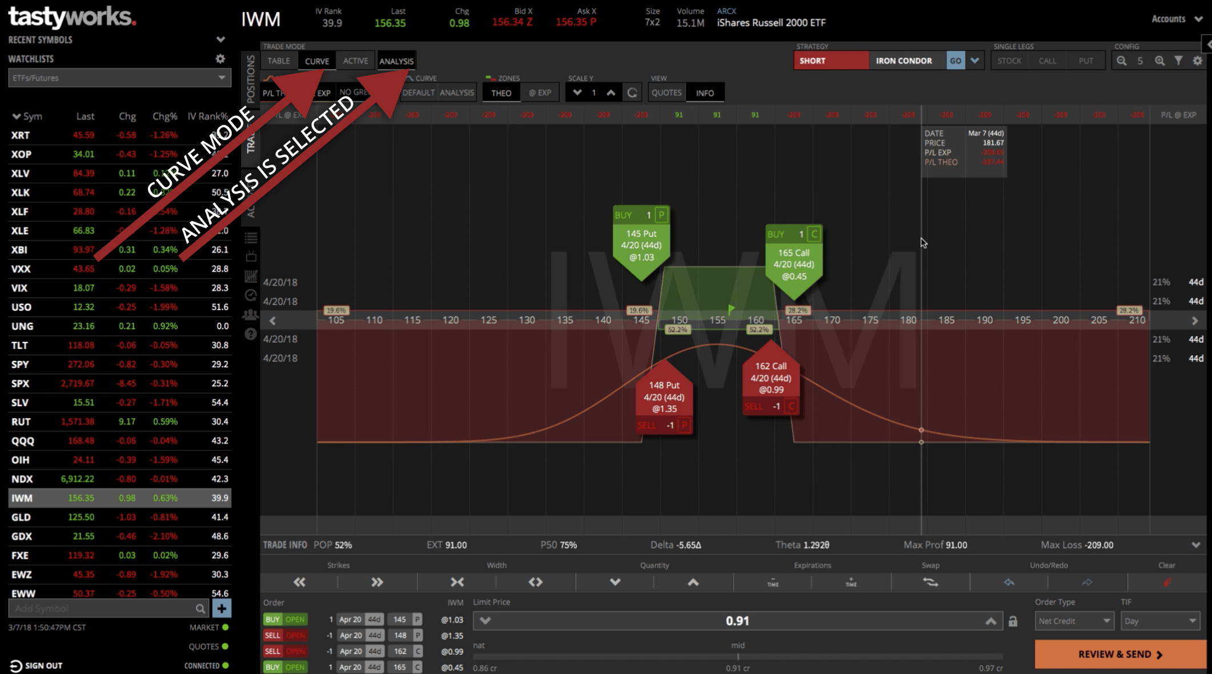Switch to TABLE trade mode
The width and height of the screenshot is (1212, 674).
click(279, 61)
